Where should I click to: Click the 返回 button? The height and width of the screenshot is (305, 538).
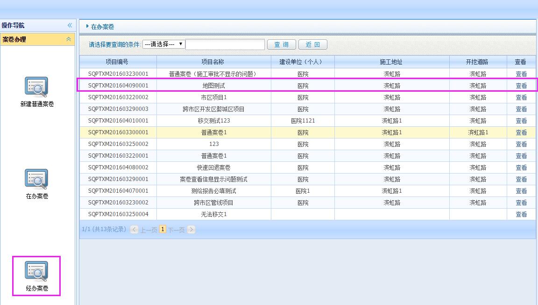tap(312, 44)
